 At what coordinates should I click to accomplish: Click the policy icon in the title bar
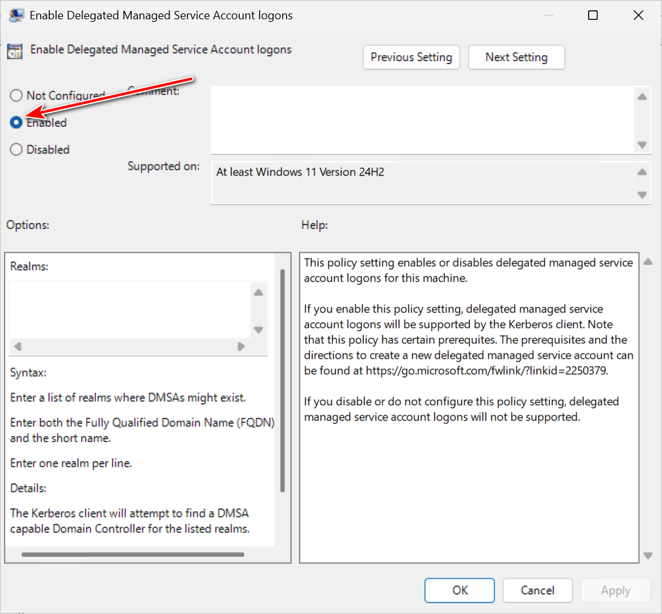tap(15, 15)
